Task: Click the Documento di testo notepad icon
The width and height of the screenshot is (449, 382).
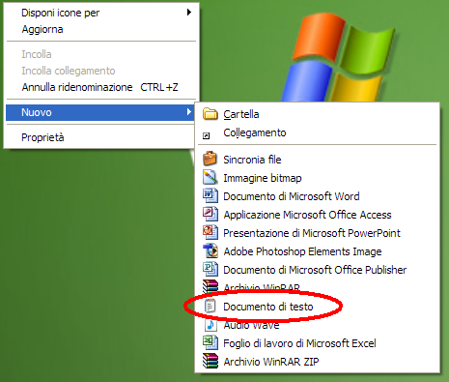Action: pyautogui.click(x=210, y=306)
